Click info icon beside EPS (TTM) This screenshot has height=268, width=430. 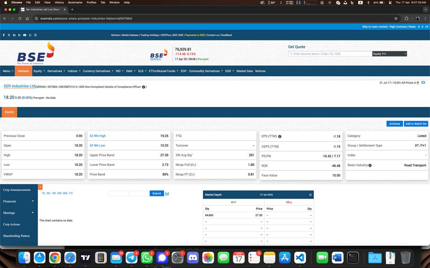[280, 137]
